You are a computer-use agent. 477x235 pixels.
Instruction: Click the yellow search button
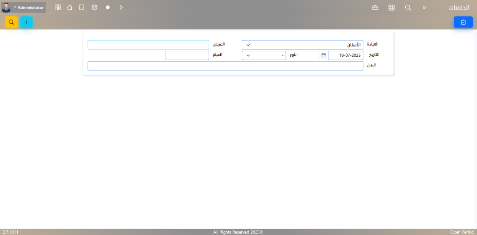pos(11,22)
